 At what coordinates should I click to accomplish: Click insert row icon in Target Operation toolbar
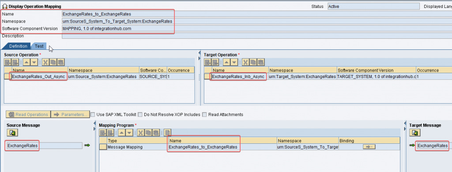pos(207,62)
